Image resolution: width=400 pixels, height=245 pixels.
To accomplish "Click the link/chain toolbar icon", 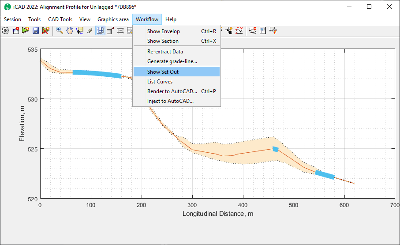I will pos(90,30).
